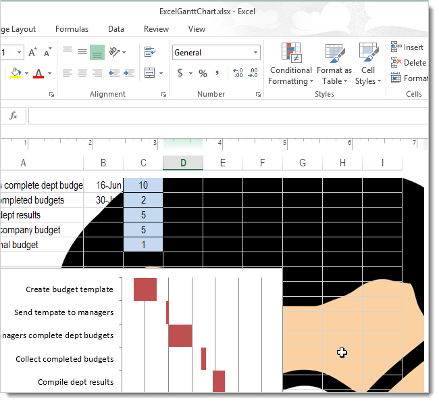Click the red Font Color button

tap(38, 73)
